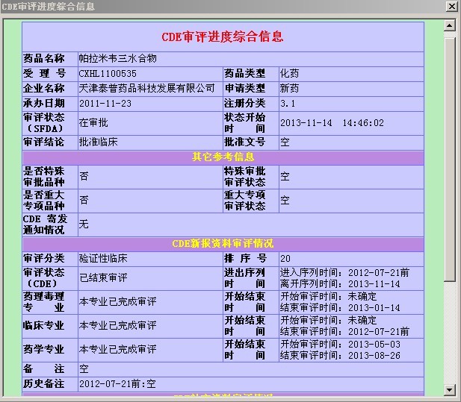The image size is (461, 402).
Task: Close the CDE审评进度综合信息 window
Action: [x=451, y=7]
